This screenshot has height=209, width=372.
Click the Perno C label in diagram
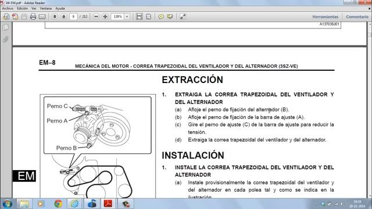pos(57,106)
